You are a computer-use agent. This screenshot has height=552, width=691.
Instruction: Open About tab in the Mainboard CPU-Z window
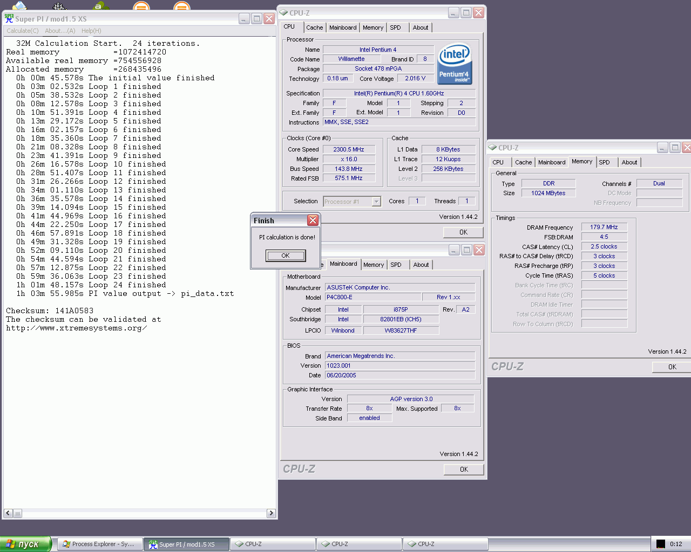click(x=421, y=265)
